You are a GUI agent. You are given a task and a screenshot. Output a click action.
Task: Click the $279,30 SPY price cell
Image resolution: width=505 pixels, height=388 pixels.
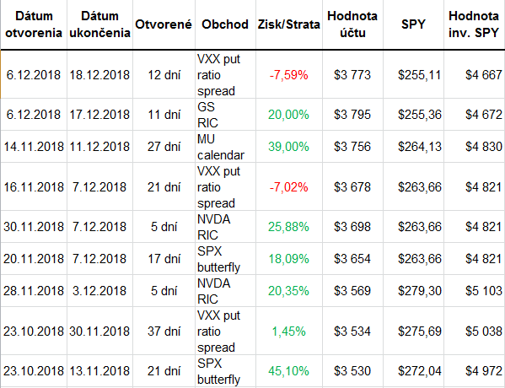point(414,291)
